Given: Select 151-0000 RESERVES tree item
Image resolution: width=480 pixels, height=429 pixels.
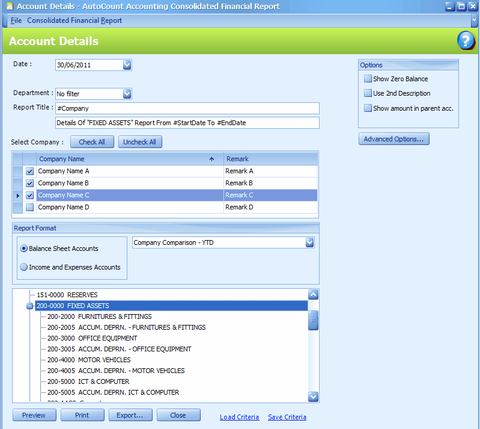Looking at the screenshot, I should (x=67, y=295).
